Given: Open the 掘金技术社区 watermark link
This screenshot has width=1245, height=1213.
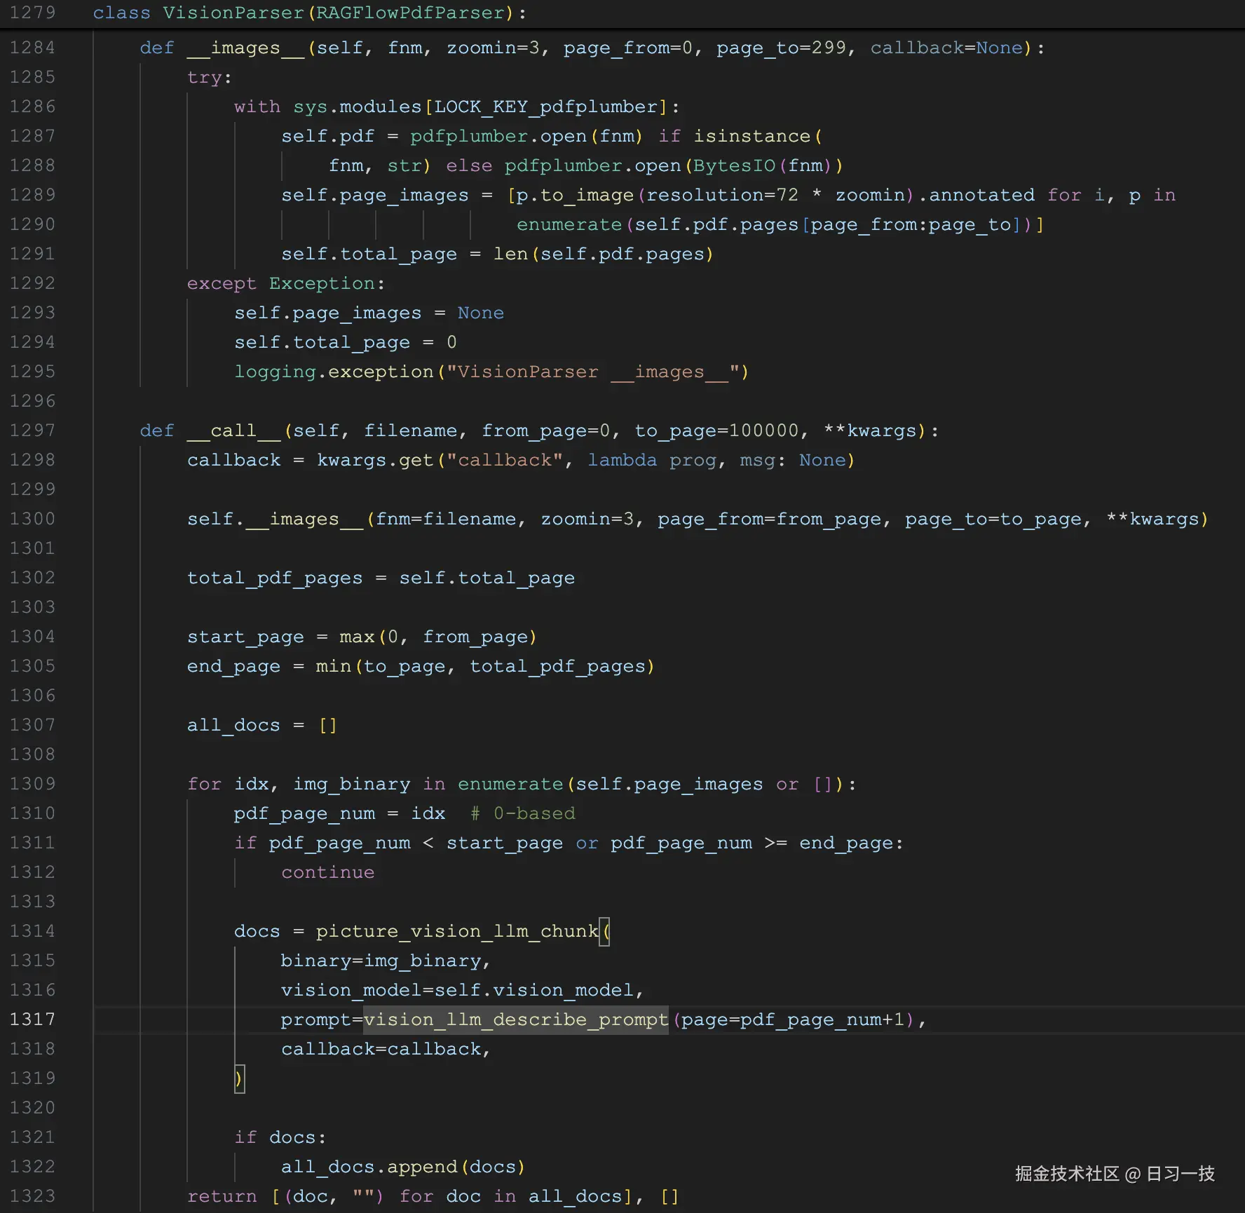Looking at the screenshot, I should coord(1115,1173).
